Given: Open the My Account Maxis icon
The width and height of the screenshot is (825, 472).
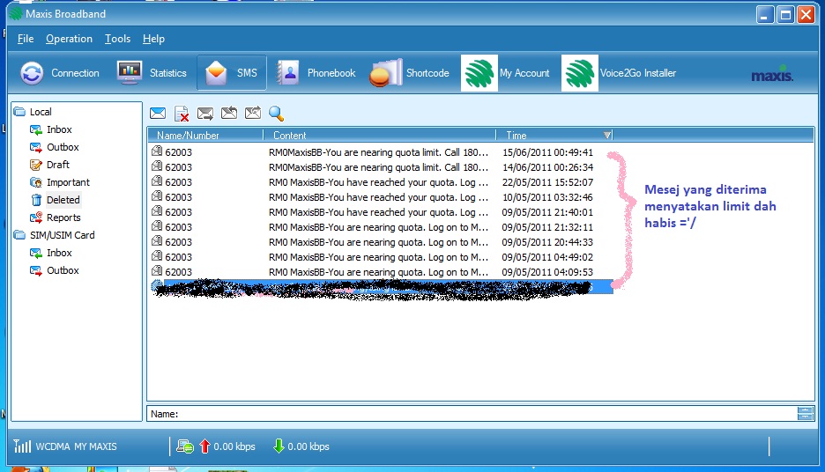Looking at the screenshot, I should (479, 73).
